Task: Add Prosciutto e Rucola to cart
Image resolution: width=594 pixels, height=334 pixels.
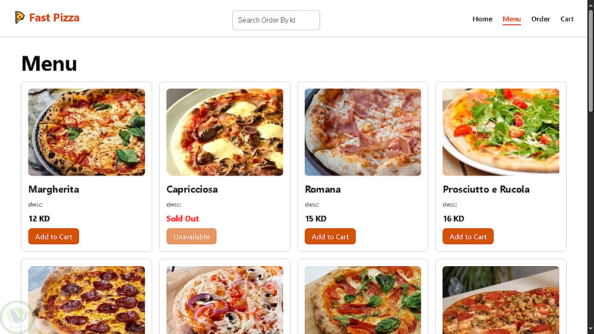Action: point(468,237)
